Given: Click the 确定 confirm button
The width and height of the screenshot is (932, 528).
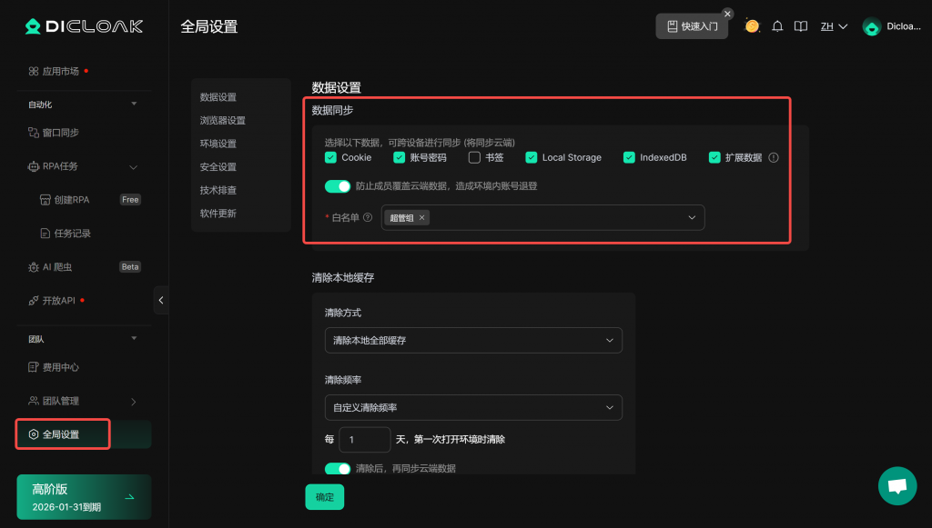Looking at the screenshot, I should point(324,497).
